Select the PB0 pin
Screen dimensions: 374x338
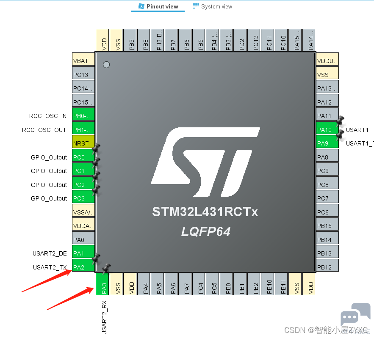pos(226,284)
